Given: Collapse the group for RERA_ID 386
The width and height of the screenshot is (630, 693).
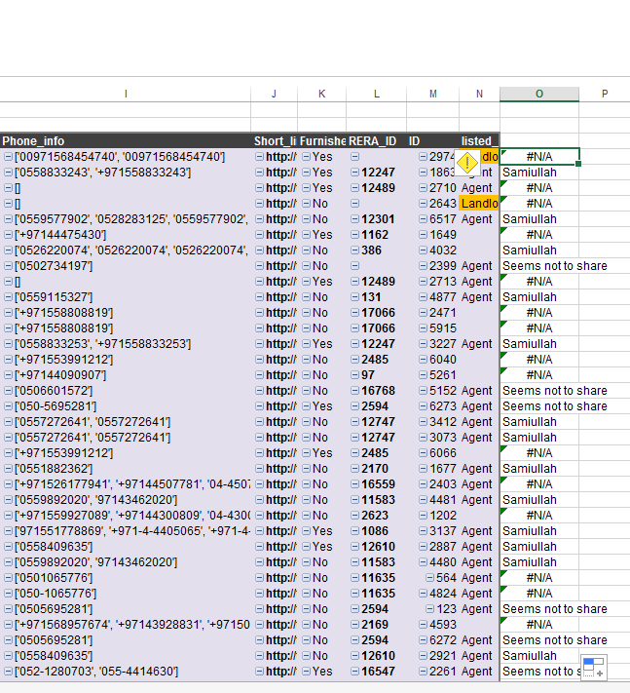Looking at the screenshot, I should (x=354, y=250).
